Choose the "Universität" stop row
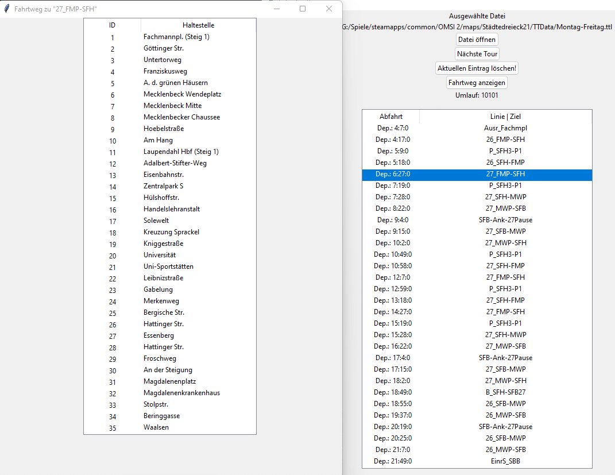The height and width of the screenshot is (475, 615). tap(160, 255)
